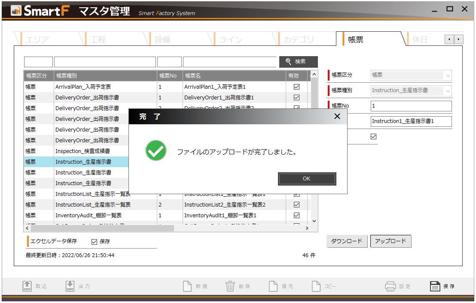
Task: Uncheck the enabled checkbox in the right panel
Action: click(x=373, y=136)
